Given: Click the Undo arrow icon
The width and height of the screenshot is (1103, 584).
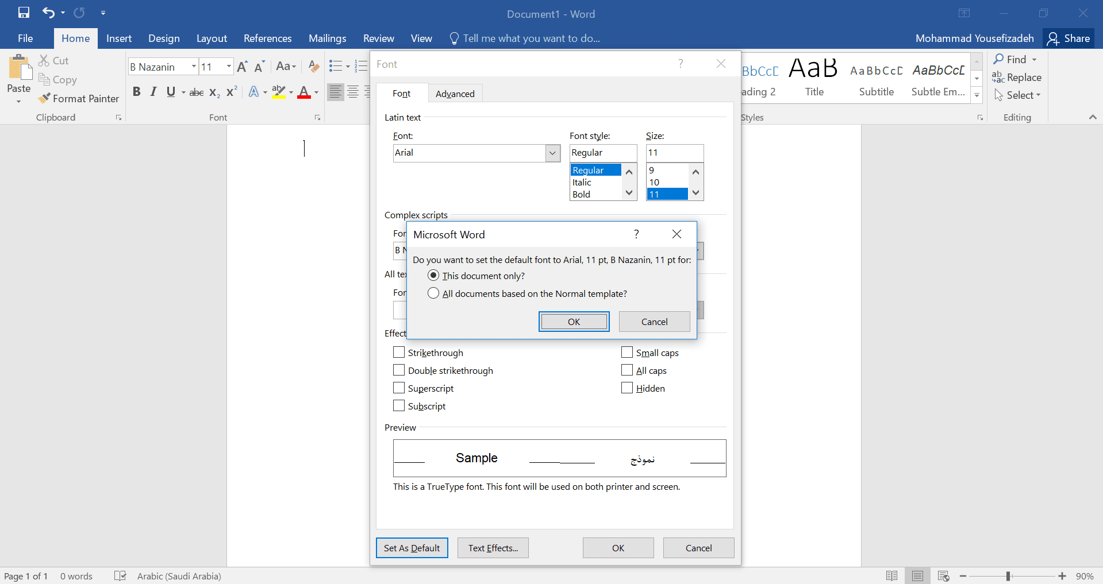Looking at the screenshot, I should pos(48,13).
